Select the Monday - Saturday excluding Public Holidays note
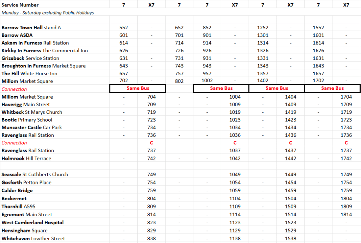This screenshot has height=243, width=361. pos(47,13)
